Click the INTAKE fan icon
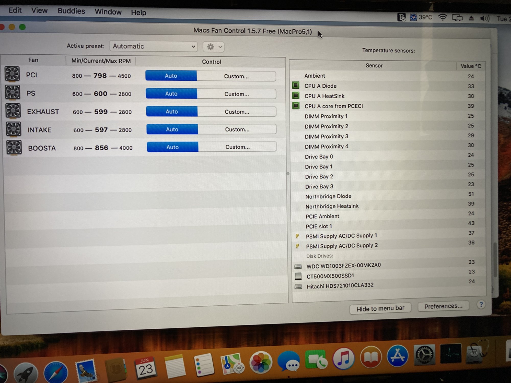The image size is (511, 383). [14, 129]
